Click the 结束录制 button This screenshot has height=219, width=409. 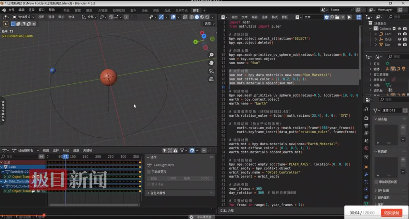[392, 213]
